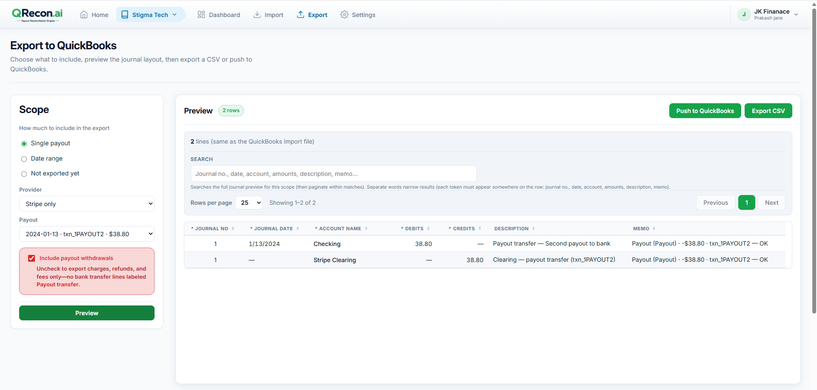
Task: Click the 'Export to QuickBooks' heading
Action: click(63, 45)
